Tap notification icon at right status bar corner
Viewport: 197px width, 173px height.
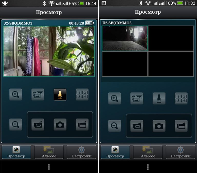[x=104, y=3]
